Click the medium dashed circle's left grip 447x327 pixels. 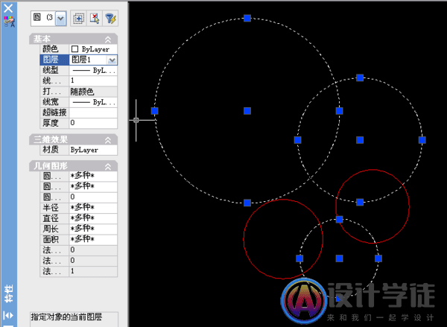297,140
